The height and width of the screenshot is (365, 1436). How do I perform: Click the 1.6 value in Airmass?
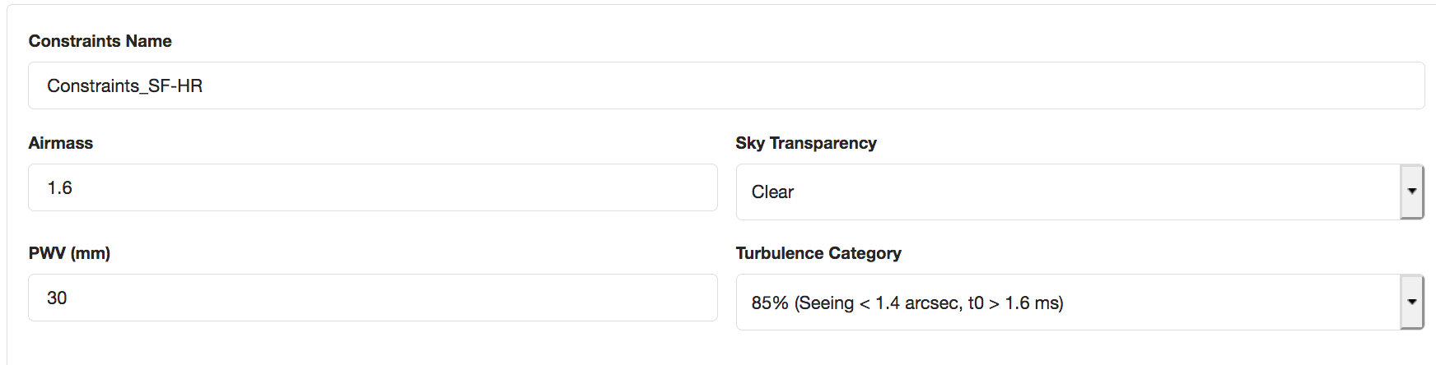click(x=59, y=187)
